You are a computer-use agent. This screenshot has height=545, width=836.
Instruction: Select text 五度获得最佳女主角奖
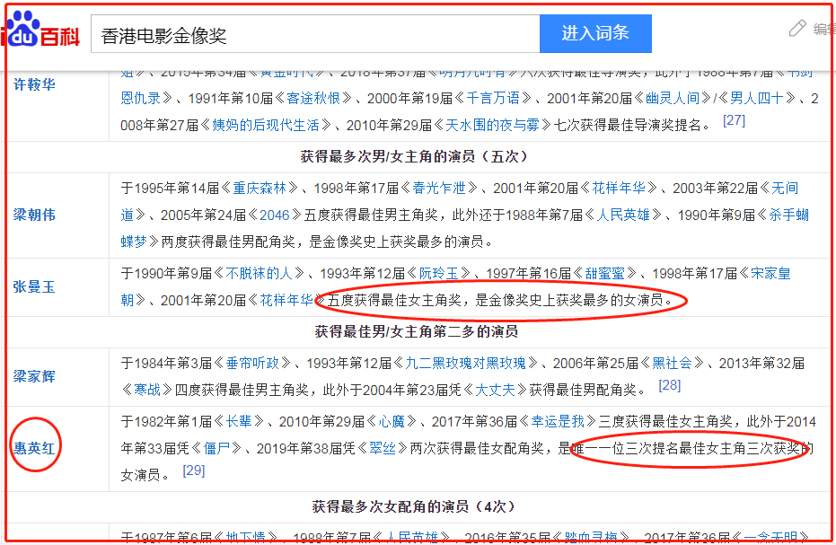coord(394,301)
